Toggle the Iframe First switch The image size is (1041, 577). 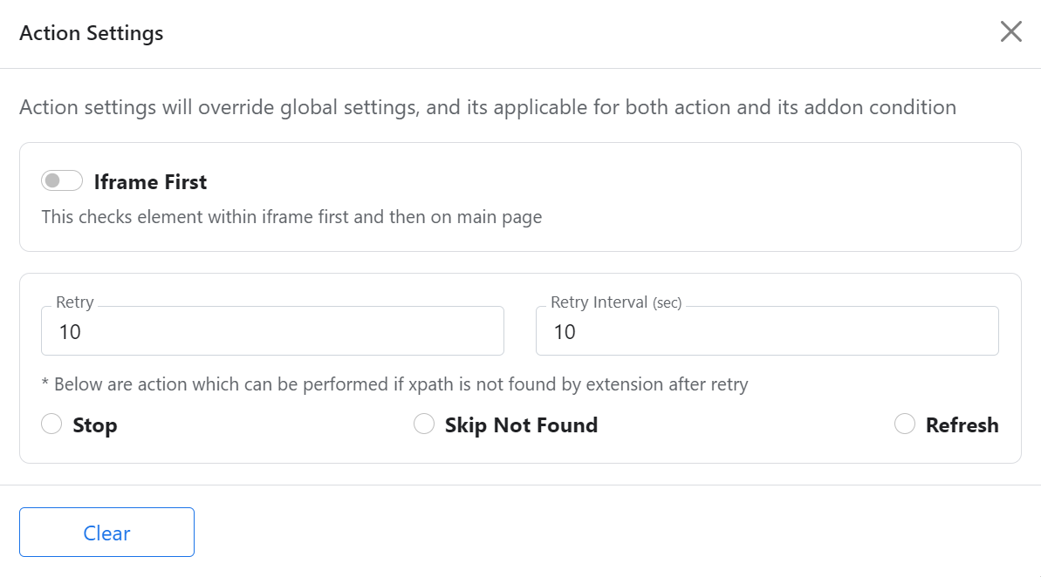pyautogui.click(x=62, y=181)
